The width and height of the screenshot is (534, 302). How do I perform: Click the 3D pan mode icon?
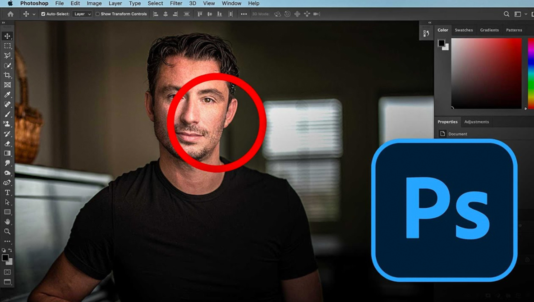297,14
